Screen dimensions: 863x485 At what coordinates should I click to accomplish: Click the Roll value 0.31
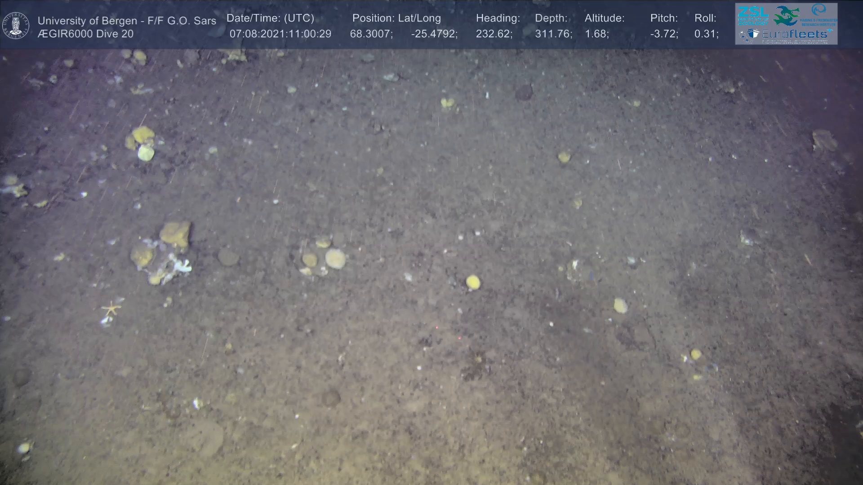(x=706, y=34)
